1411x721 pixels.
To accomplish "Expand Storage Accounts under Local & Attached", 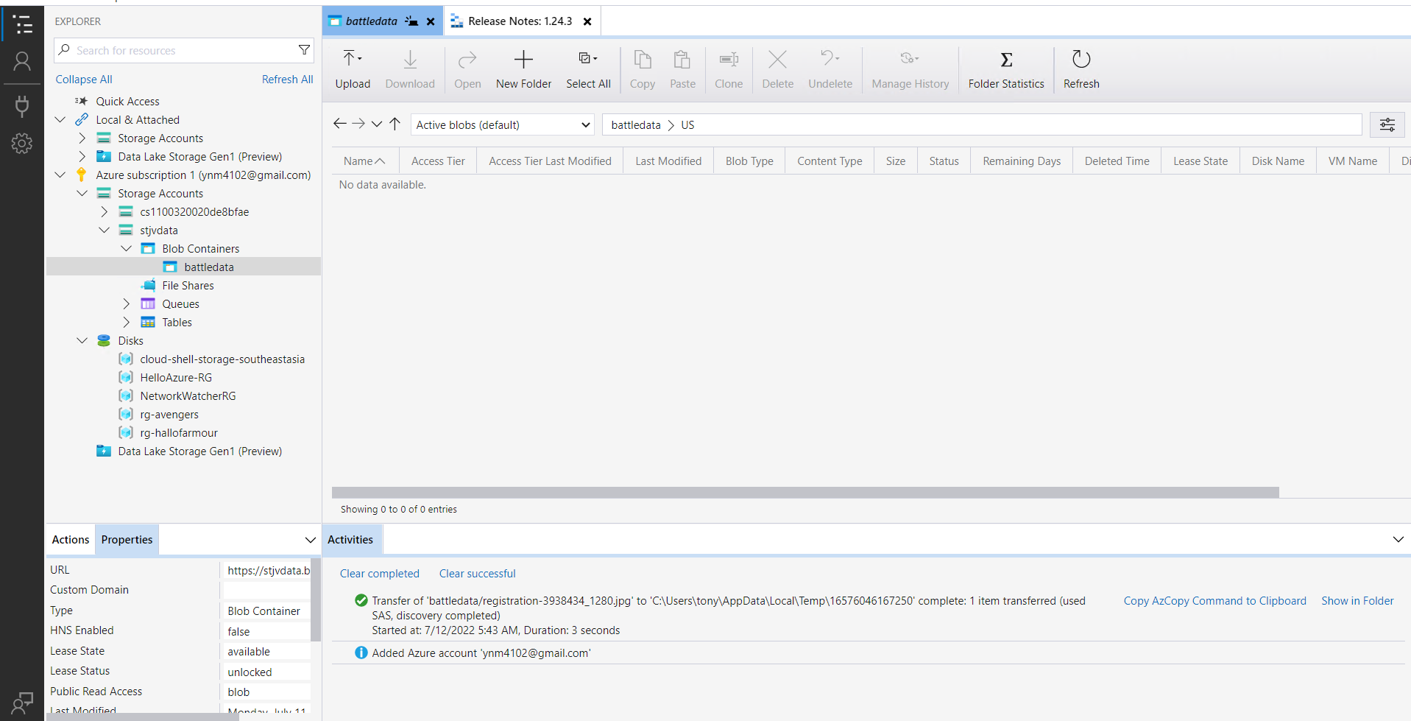I will 82,138.
